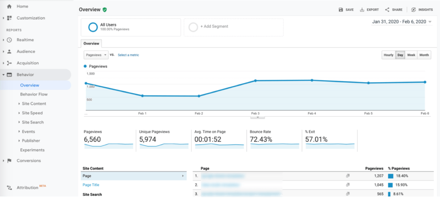Open link icon for page row 1,207
The height and width of the screenshot is (200, 440).
[348, 176]
